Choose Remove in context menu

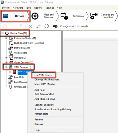[39, 124]
